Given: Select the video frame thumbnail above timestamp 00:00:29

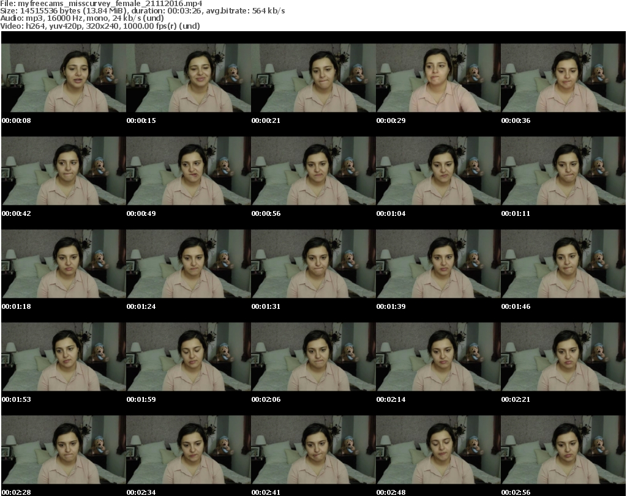Looking at the screenshot, I should [x=438, y=78].
